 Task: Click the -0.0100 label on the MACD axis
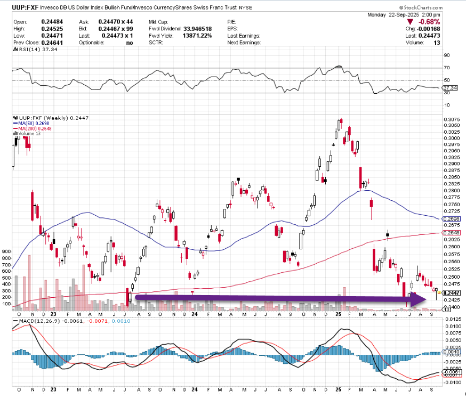[452, 382]
